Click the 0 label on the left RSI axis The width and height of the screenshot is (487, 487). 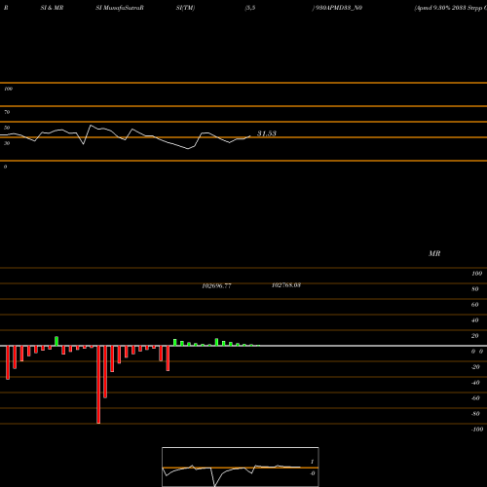coord(5,167)
